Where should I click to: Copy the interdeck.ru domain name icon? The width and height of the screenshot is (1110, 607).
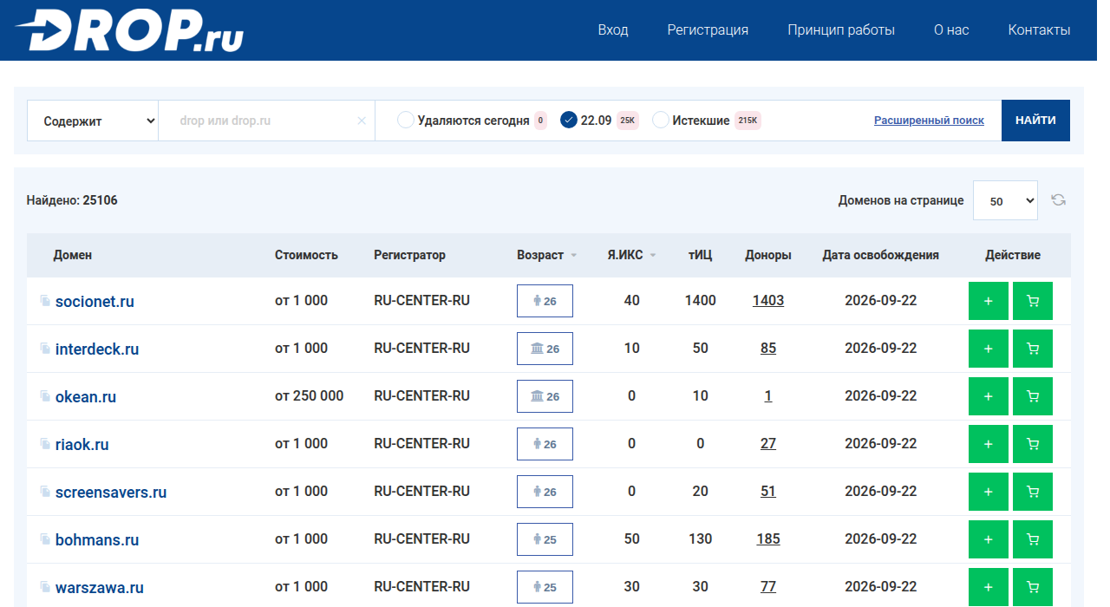(x=45, y=349)
